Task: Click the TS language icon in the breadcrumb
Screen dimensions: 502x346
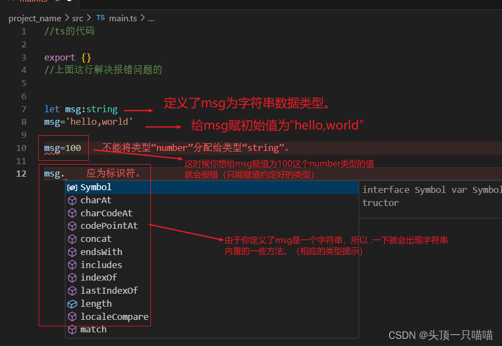Action: [101, 18]
